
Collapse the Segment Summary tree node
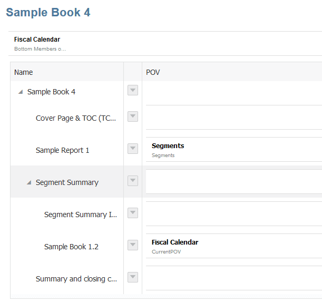[x=29, y=183]
